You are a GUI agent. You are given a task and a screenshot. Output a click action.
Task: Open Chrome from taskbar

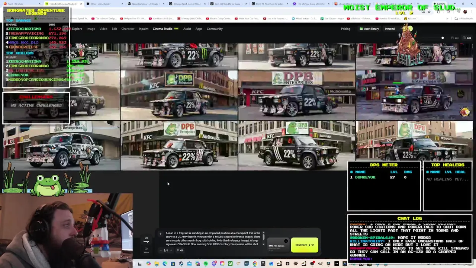click(x=255, y=264)
